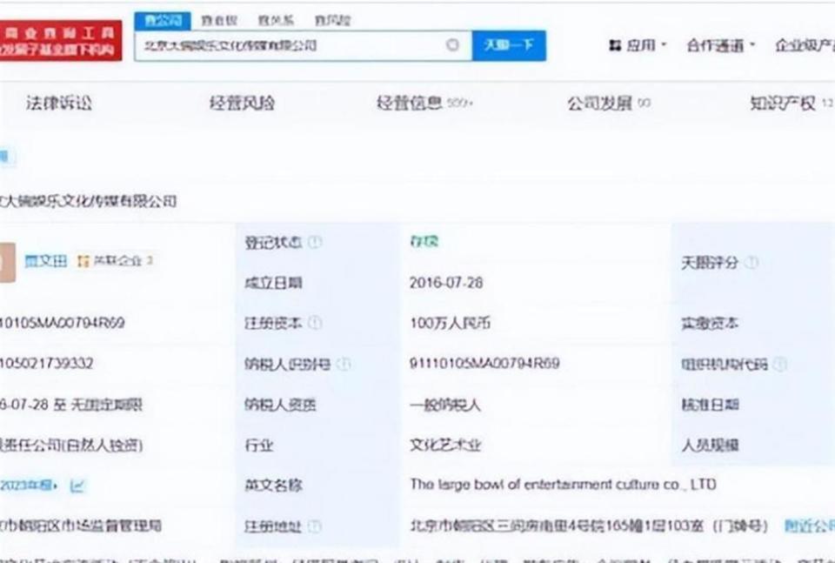This screenshot has height=563, width=835.
Task: Click the legal representative avatar thumbnail
Action: tap(8, 262)
